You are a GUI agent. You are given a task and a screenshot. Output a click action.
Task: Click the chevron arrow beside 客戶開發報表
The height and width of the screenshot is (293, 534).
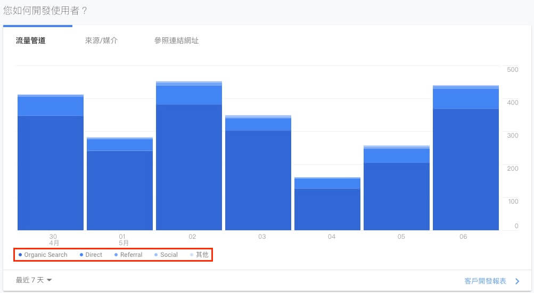tap(517, 281)
